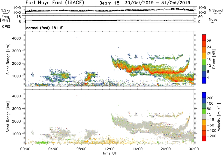Click the gray band of velocity color bar

click(204, 117)
